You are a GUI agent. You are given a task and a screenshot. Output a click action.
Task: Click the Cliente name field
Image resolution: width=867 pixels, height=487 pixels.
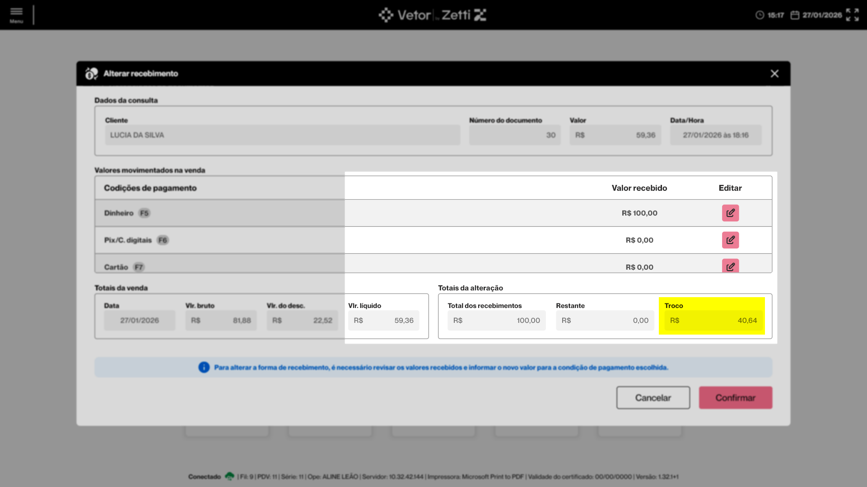282,135
